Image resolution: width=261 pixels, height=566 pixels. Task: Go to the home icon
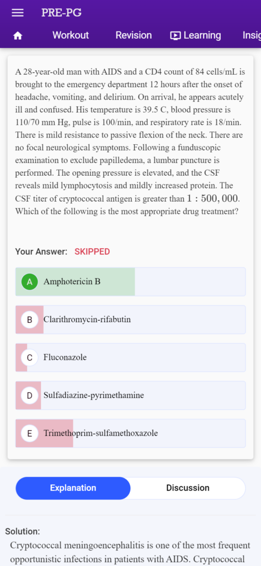click(18, 36)
